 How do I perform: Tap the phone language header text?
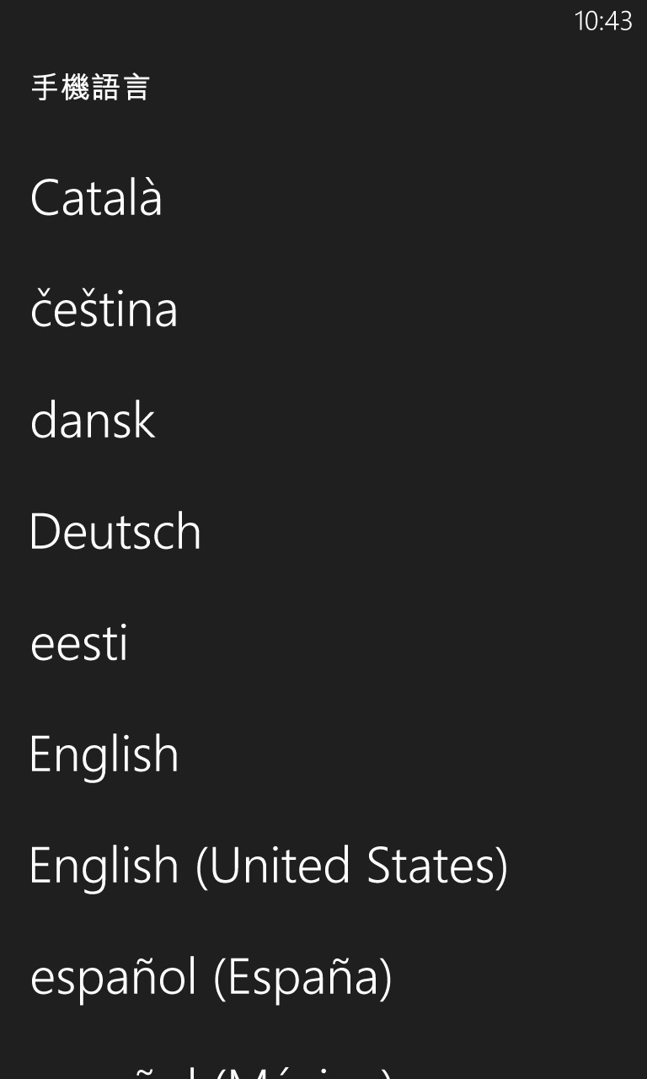coord(90,88)
